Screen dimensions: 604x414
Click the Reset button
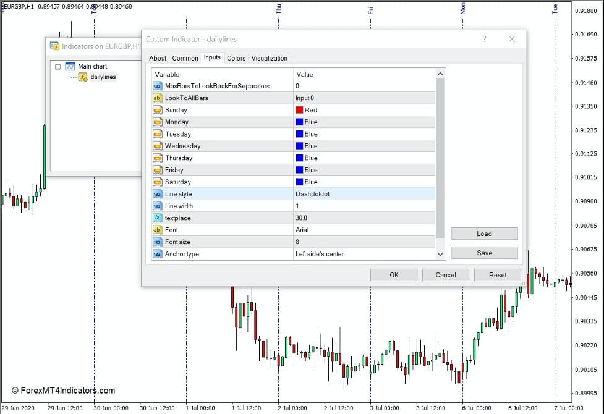498,274
